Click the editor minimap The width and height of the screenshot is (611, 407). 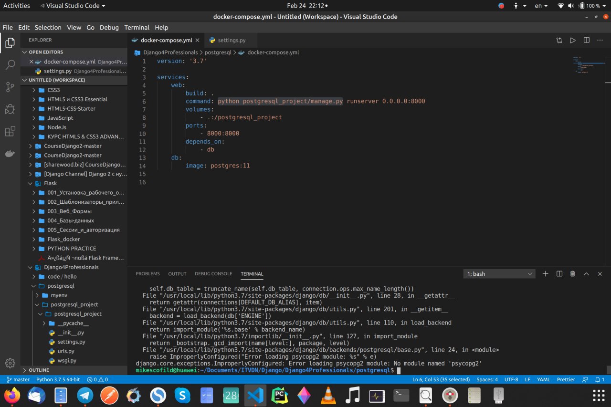tap(588, 65)
